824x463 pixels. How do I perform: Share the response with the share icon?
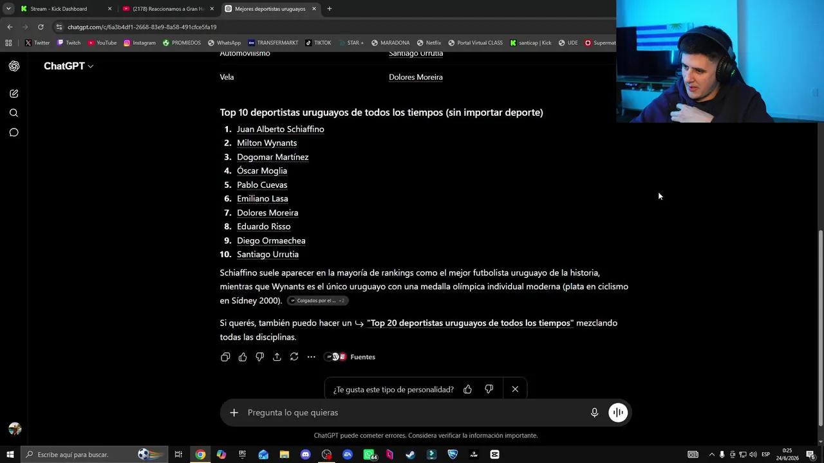(277, 357)
